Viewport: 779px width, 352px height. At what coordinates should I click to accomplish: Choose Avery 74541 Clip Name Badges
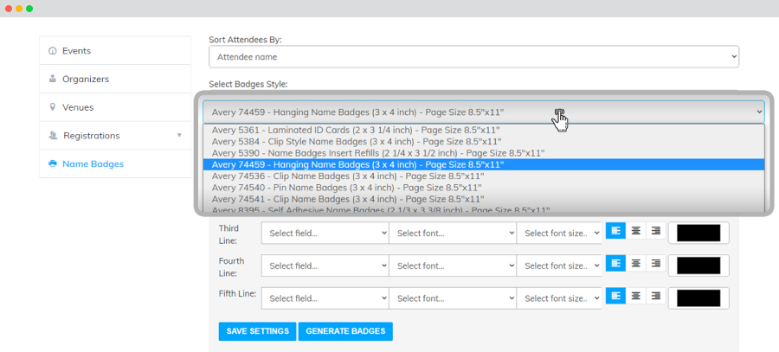[x=483, y=199]
